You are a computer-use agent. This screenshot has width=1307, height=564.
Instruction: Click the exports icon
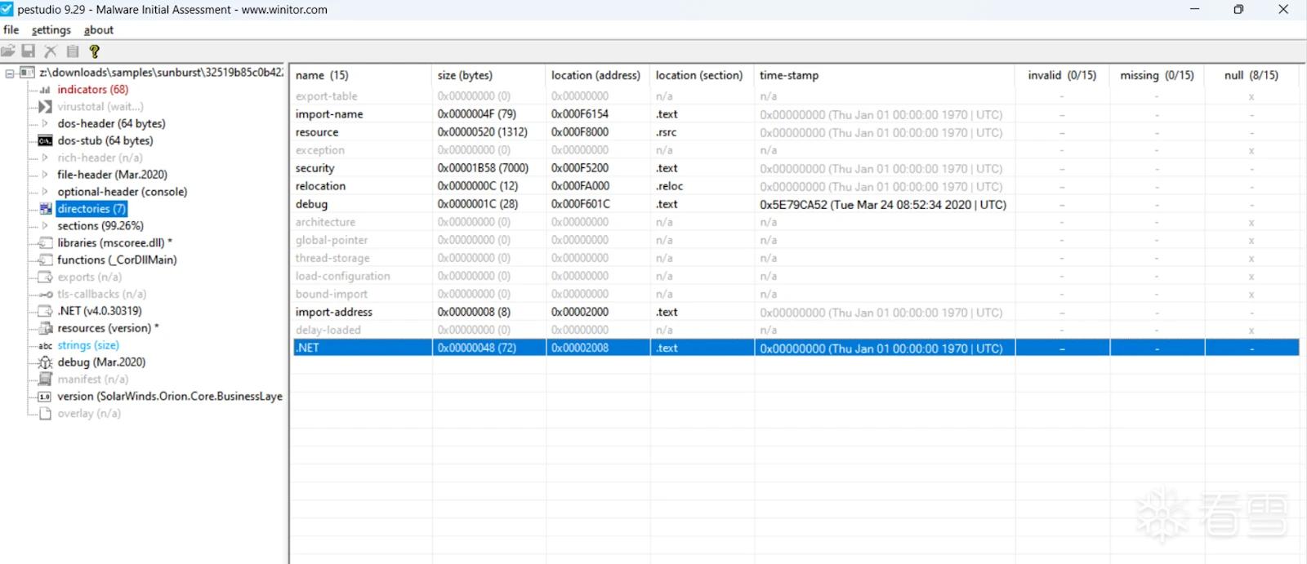[46, 278]
